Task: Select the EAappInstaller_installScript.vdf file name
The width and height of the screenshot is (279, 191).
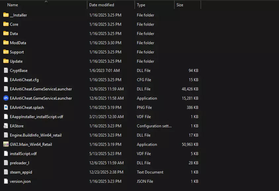Action: [36, 116]
